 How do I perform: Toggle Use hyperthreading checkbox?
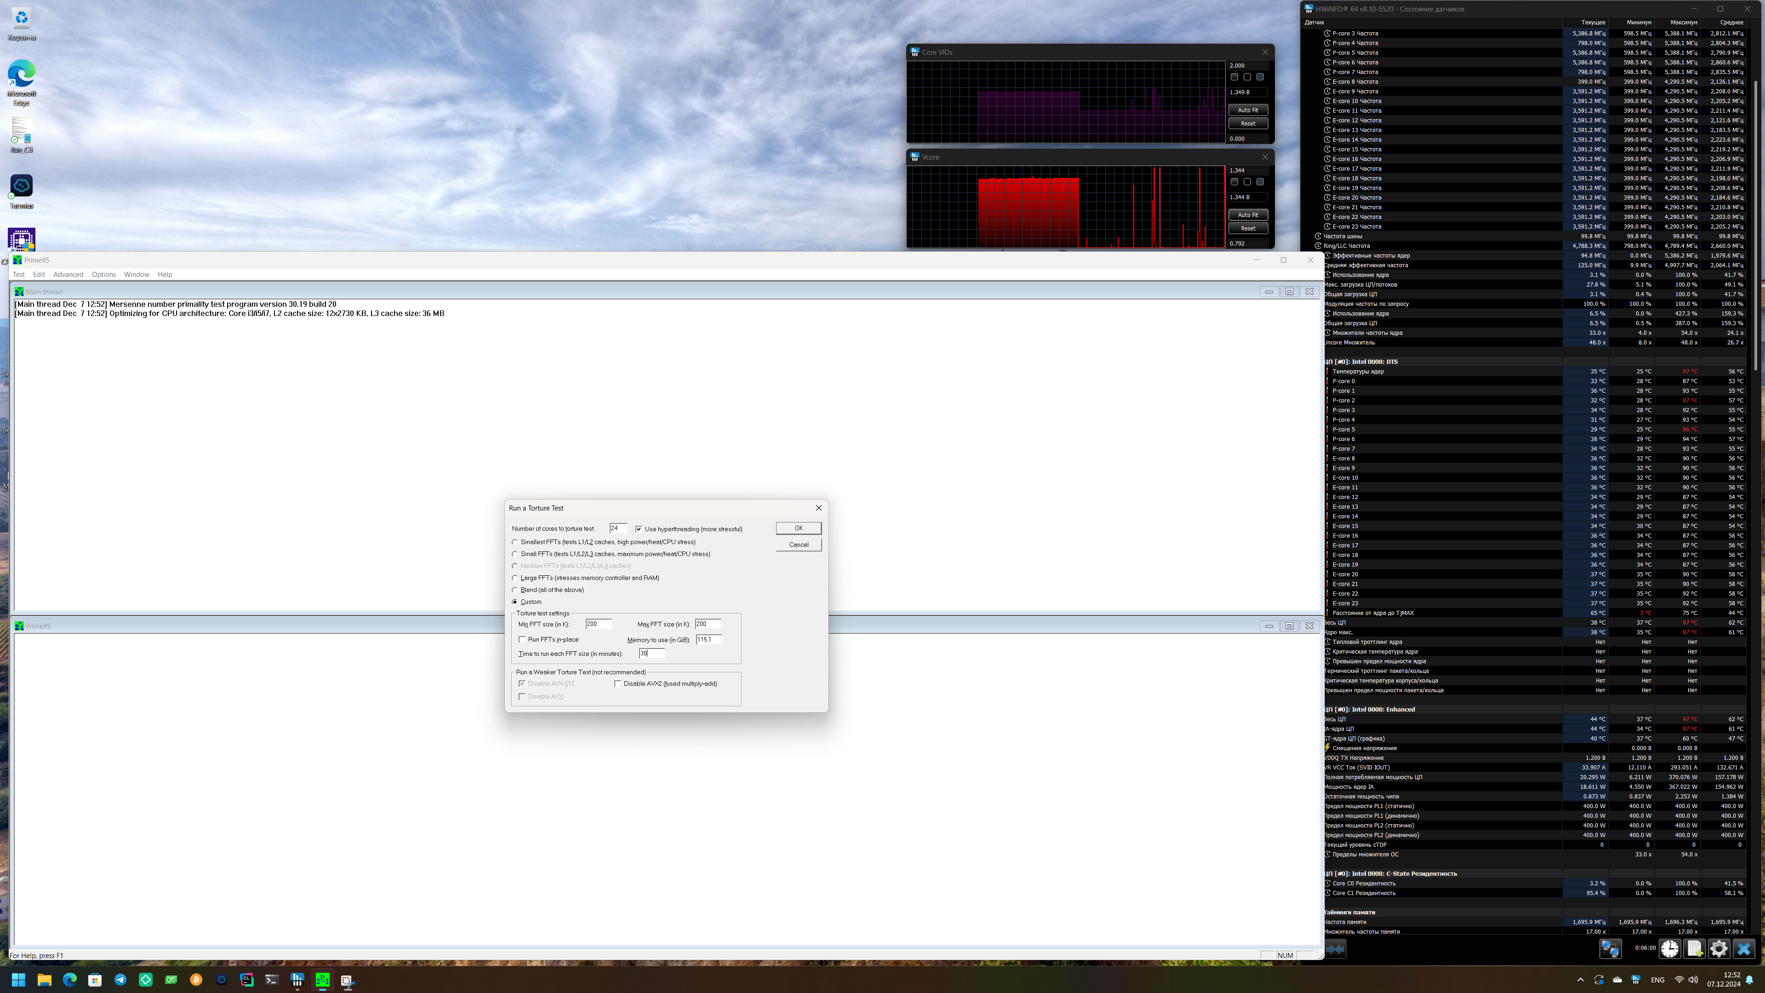click(639, 529)
